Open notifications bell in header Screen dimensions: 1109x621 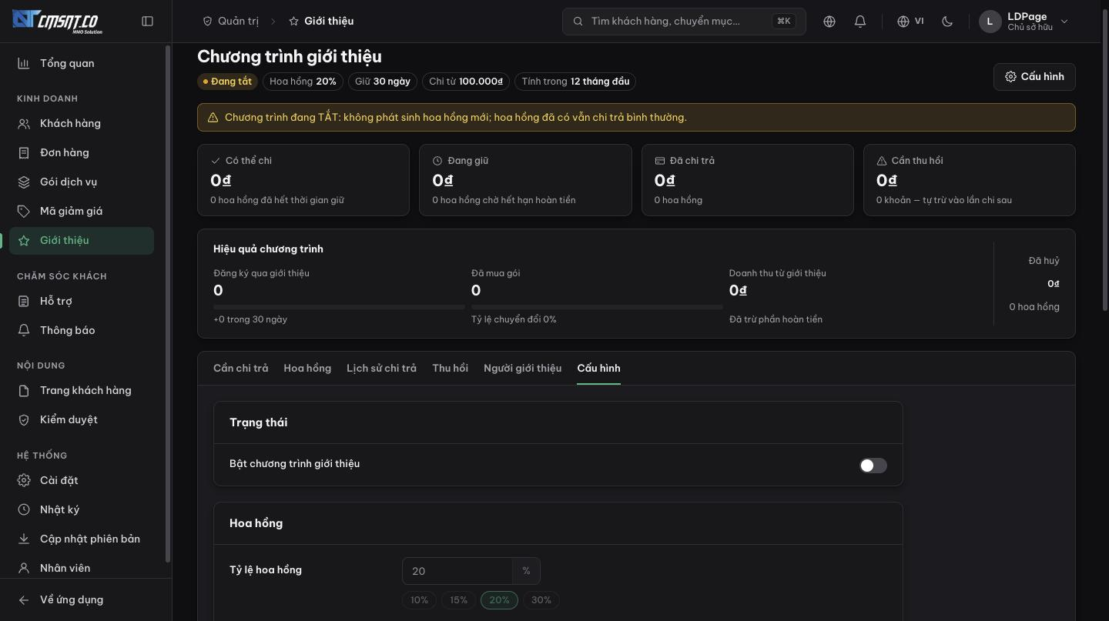click(860, 22)
